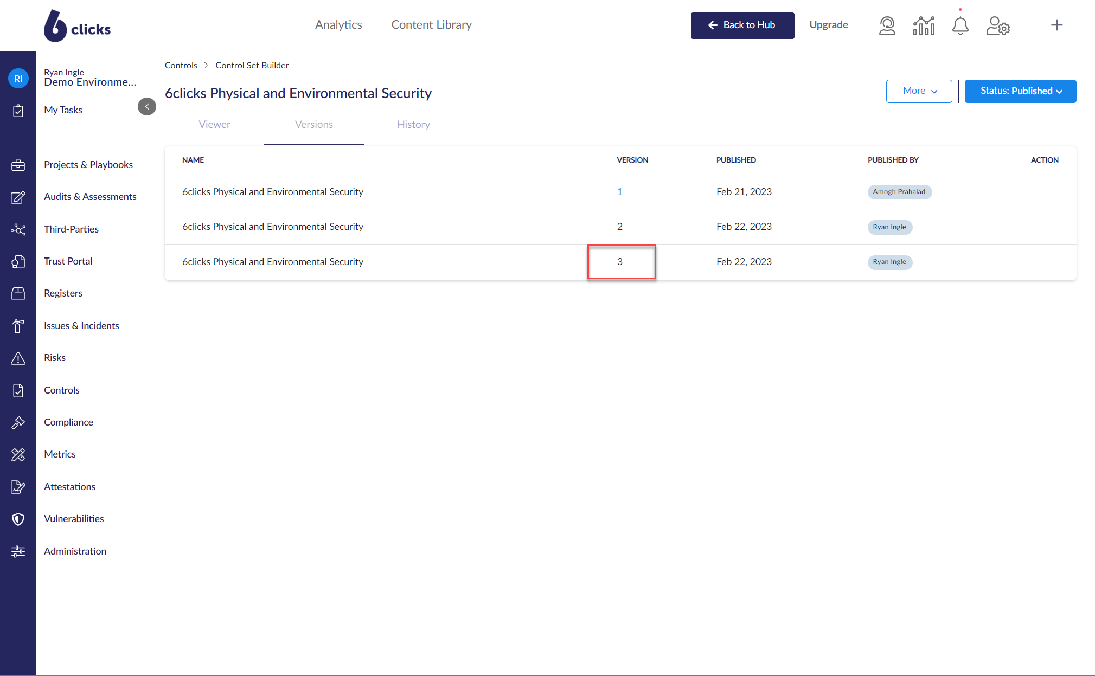Click the PUBLISHED BY column header

tap(893, 160)
